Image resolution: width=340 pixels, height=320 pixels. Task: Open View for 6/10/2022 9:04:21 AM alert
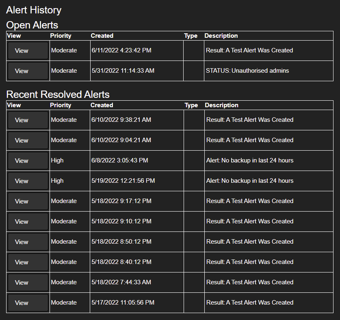28,140
